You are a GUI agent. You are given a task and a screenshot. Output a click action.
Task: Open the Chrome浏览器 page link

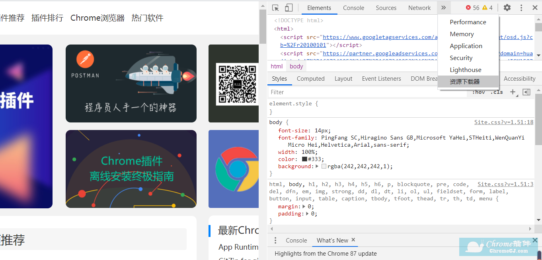click(x=97, y=17)
